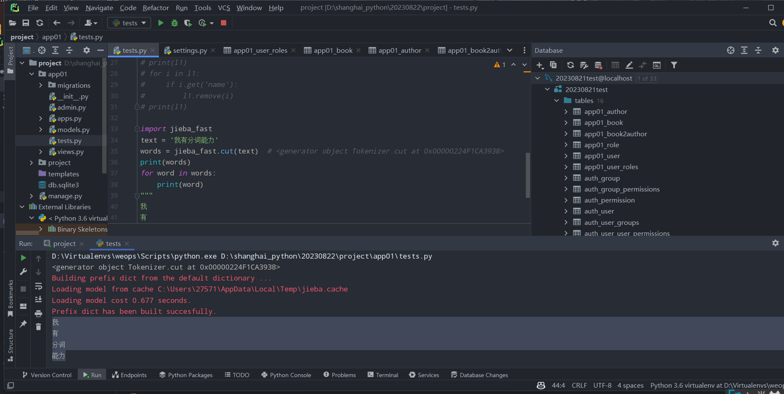
Task: Open editor tabs more options kebab menu
Action: pyautogui.click(x=524, y=50)
